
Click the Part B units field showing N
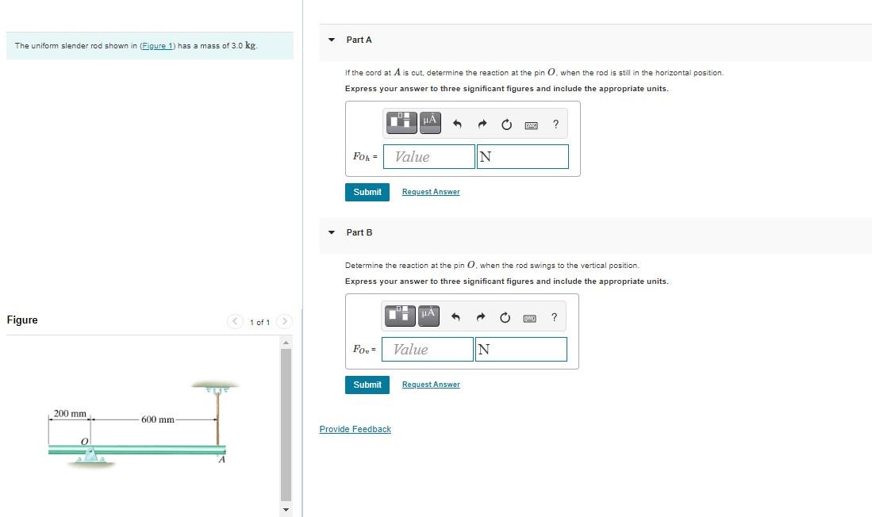(521, 349)
